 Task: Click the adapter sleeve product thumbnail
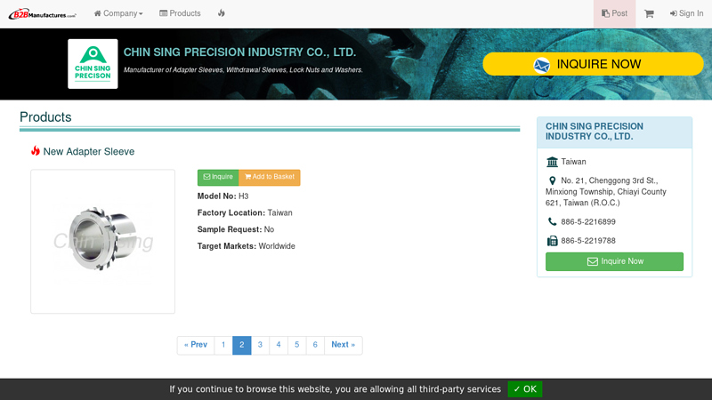tap(102, 241)
